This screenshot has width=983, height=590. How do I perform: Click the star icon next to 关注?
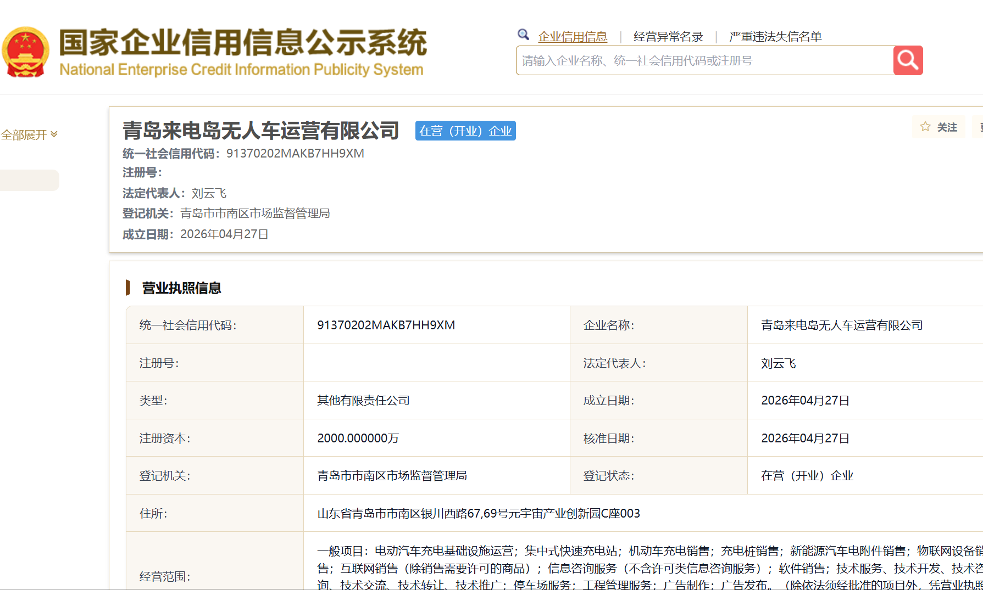925,127
